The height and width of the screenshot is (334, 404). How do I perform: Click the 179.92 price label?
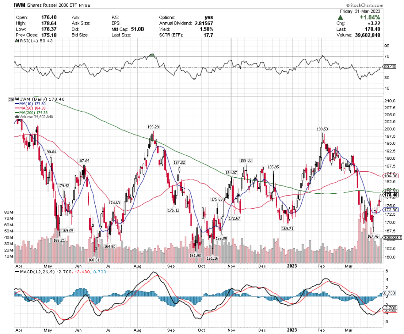coord(64,186)
